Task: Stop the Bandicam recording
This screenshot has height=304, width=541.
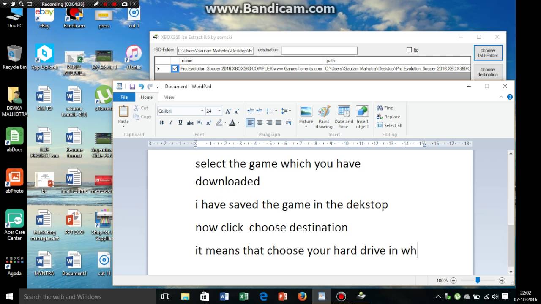Action: point(115,4)
